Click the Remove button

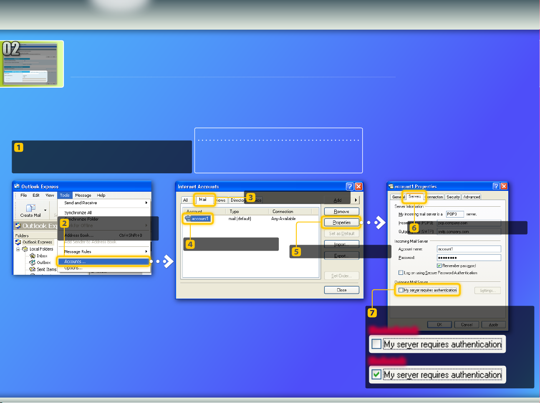[x=341, y=211]
